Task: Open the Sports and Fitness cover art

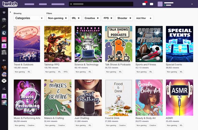Action: click(x=149, y=44)
